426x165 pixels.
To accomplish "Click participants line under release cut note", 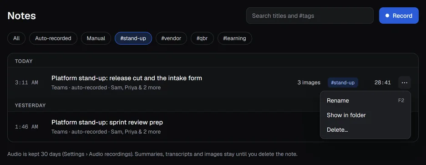I will point(106,88).
